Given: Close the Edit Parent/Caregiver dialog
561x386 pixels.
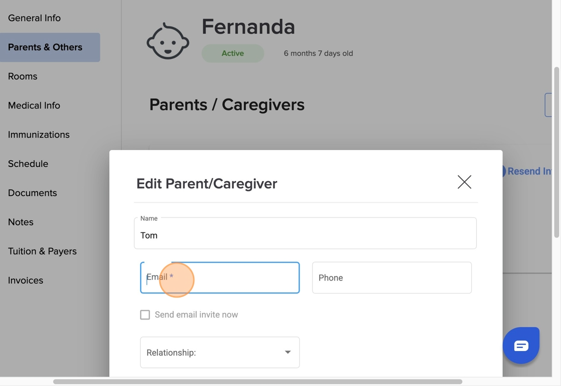Looking at the screenshot, I should [x=464, y=182].
